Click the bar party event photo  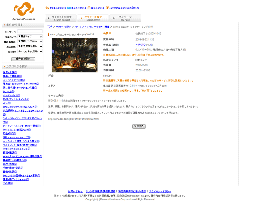pos(75,55)
